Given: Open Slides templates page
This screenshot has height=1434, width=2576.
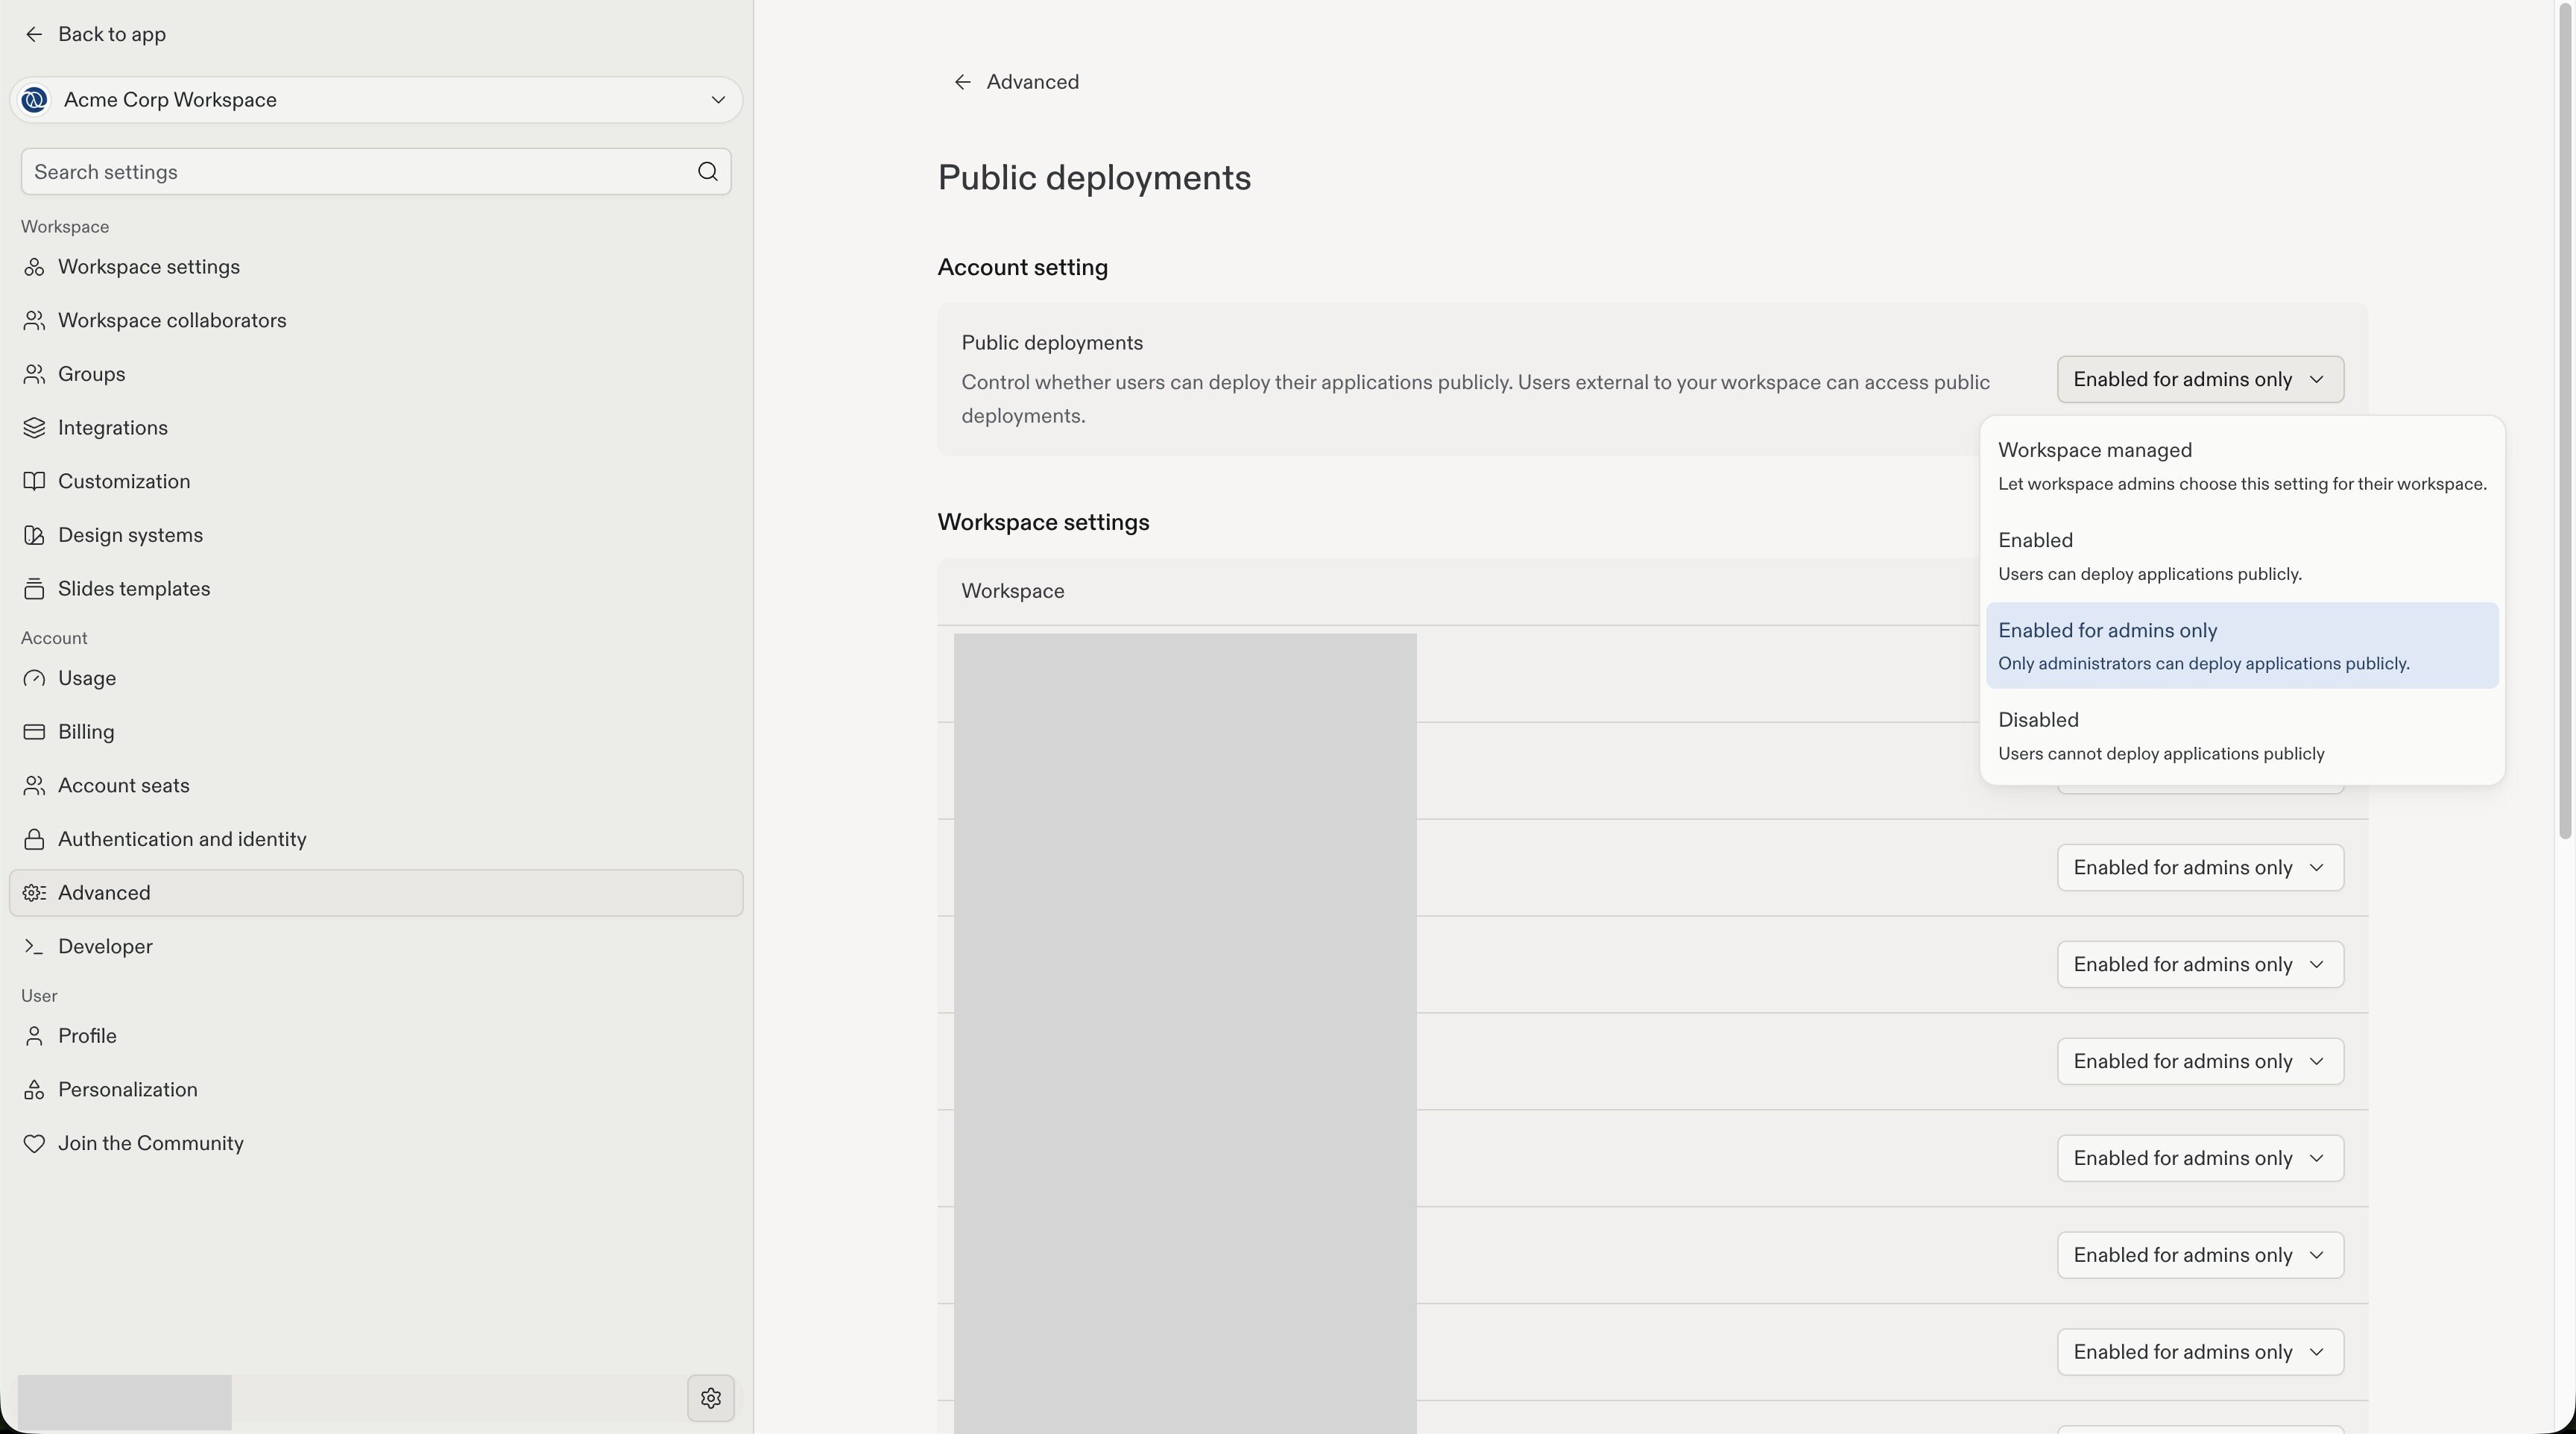Looking at the screenshot, I should pyautogui.click(x=376, y=589).
